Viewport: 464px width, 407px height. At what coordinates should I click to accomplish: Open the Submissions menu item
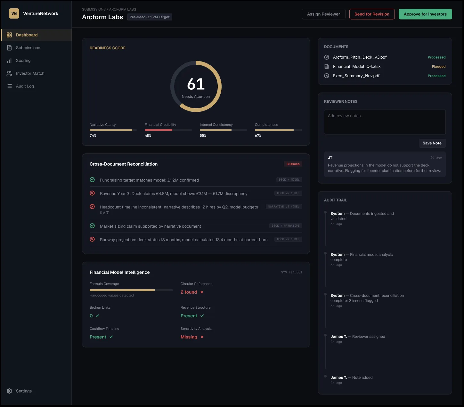[x=37, y=48]
